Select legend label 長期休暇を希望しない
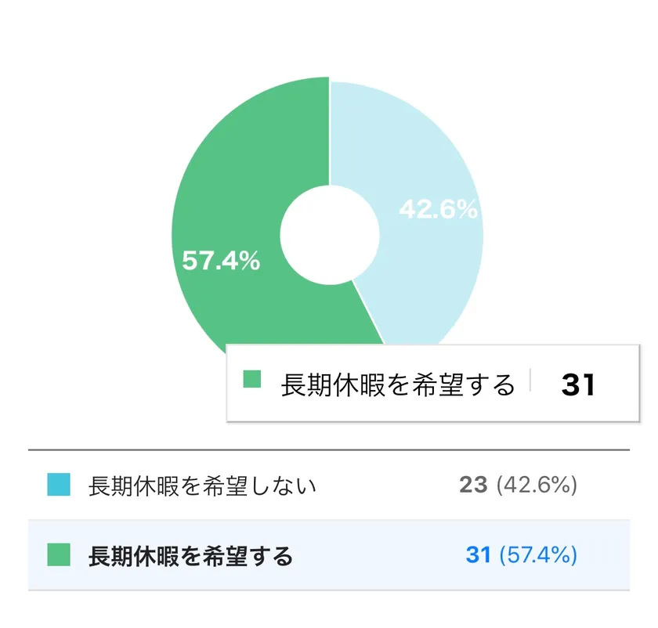Image resolution: width=658 pixels, height=628 pixels. tap(203, 486)
